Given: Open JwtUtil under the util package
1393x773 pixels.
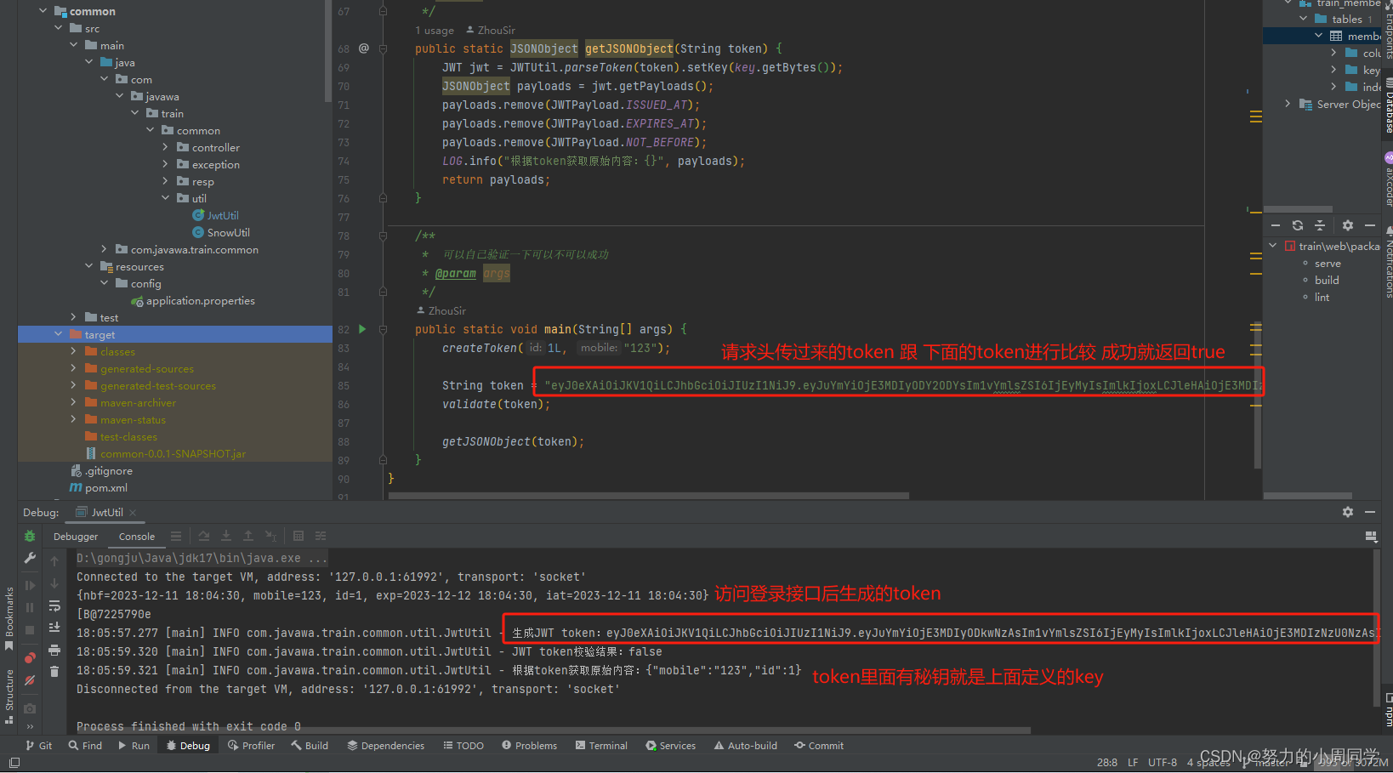Looking at the screenshot, I should click(222, 214).
